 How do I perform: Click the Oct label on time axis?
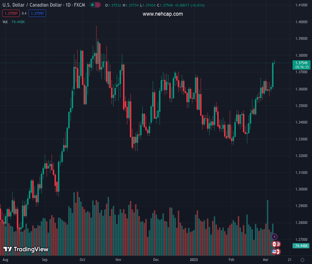click(82, 260)
